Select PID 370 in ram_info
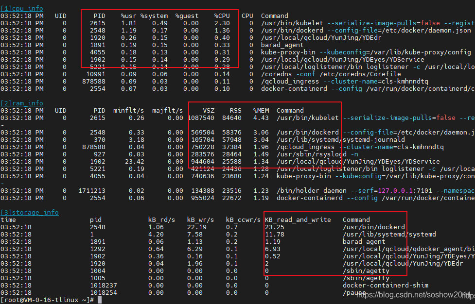Screen dimensions: 475x304 [99, 140]
